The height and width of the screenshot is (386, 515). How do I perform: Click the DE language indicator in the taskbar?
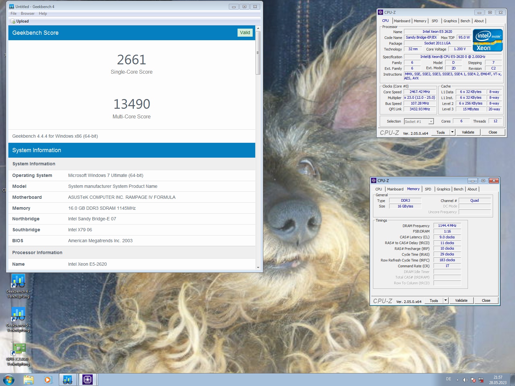click(x=448, y=379)
